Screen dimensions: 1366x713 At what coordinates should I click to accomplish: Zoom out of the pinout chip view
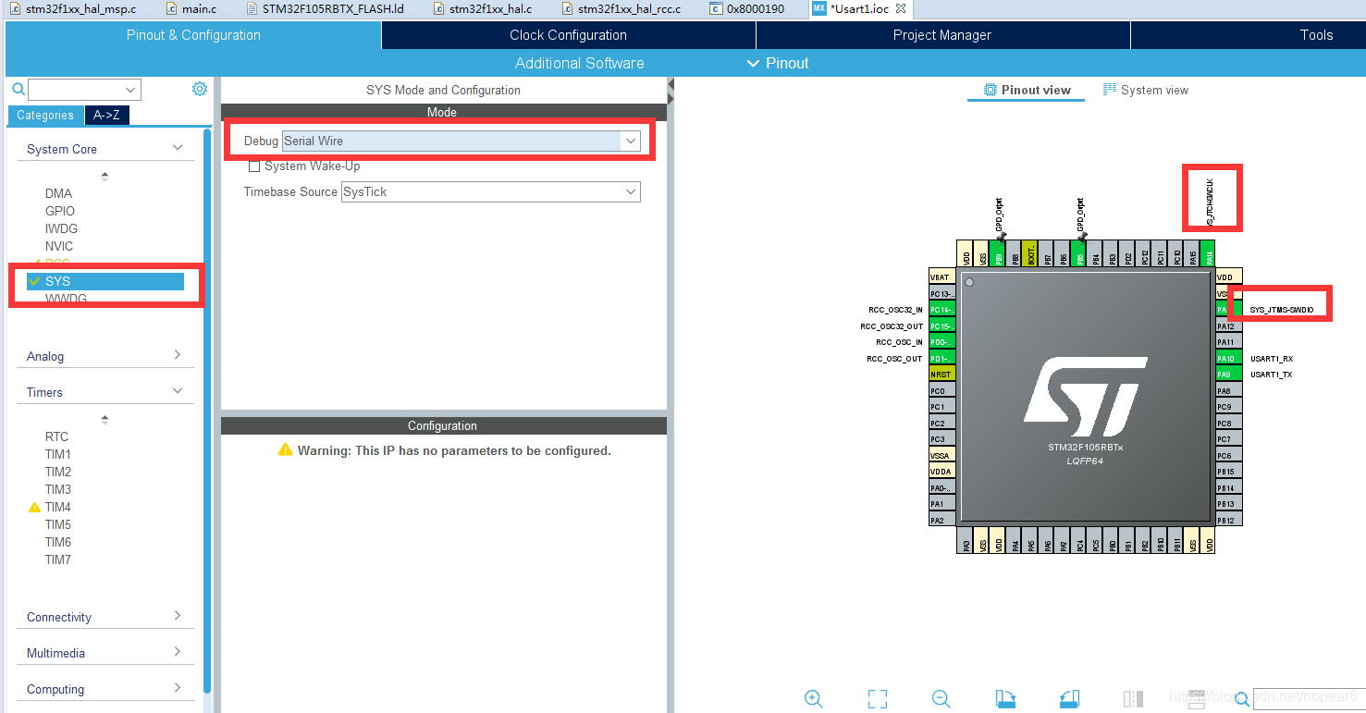click(941, 698)
